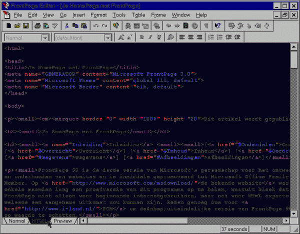Click the Help pointer question mark icon

(x=217, y=26)
